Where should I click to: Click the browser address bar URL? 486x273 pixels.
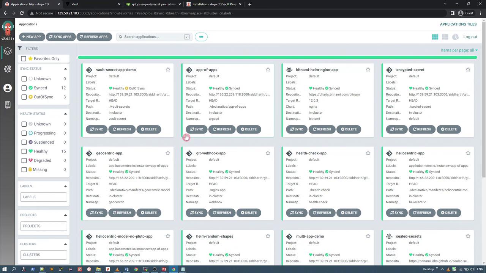145,13
